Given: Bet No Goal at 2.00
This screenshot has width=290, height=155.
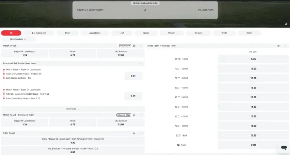Looking at the screenshot, I should coord(253,145).
